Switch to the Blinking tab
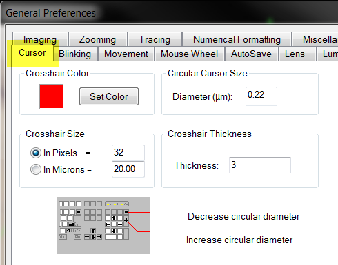This screenshot has height=265, width=338. pyautogui.click(x=75, y=54)
